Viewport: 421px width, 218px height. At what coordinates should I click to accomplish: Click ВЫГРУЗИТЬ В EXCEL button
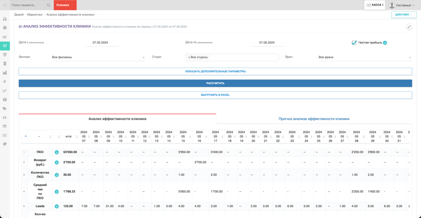tap(215, 95)
